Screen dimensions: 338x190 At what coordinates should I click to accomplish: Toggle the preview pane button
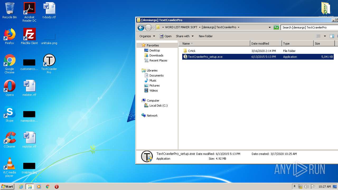point(332,36)
